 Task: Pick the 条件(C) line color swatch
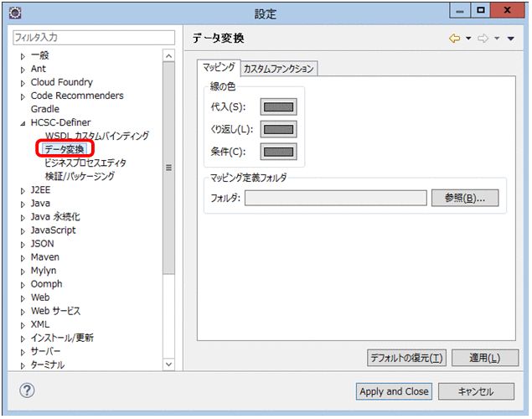tap(278, 152)
